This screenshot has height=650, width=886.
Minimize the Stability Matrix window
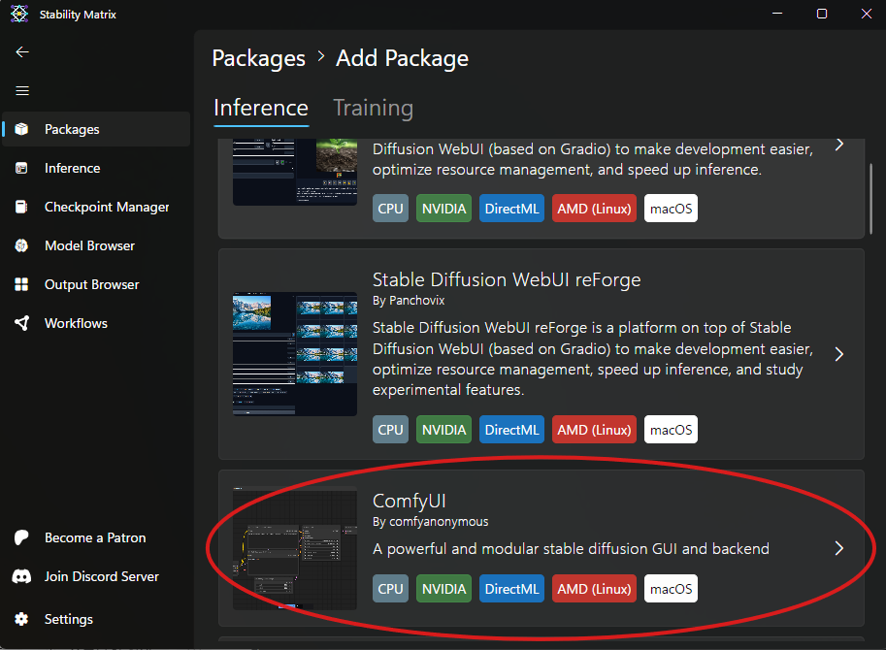click(777, 14)
